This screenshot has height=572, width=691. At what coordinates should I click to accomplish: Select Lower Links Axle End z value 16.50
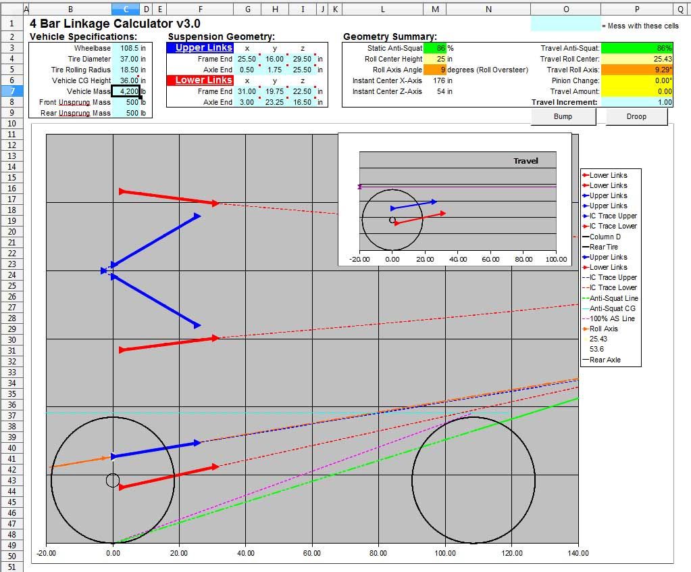pos(303,102)
